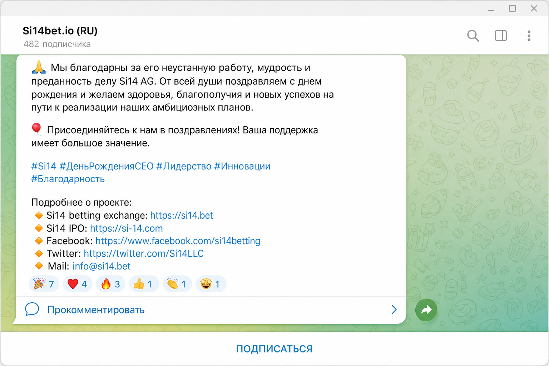549x366 pixels.
Task: Click the #Инновации hashtag
Action: (242, 166)
